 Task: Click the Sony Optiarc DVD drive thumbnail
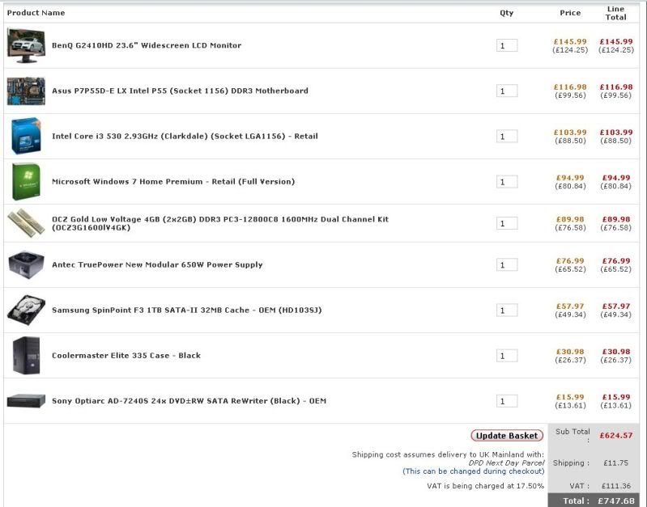coord(26,400)
